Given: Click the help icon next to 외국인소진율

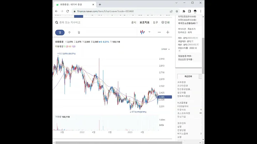Looking at the screenshot, I should (197, 23).
